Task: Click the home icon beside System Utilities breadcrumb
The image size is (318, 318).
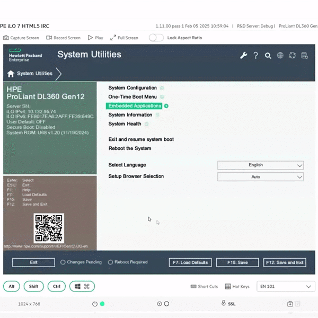Action: pyautogui.click(x=11, y=74)
